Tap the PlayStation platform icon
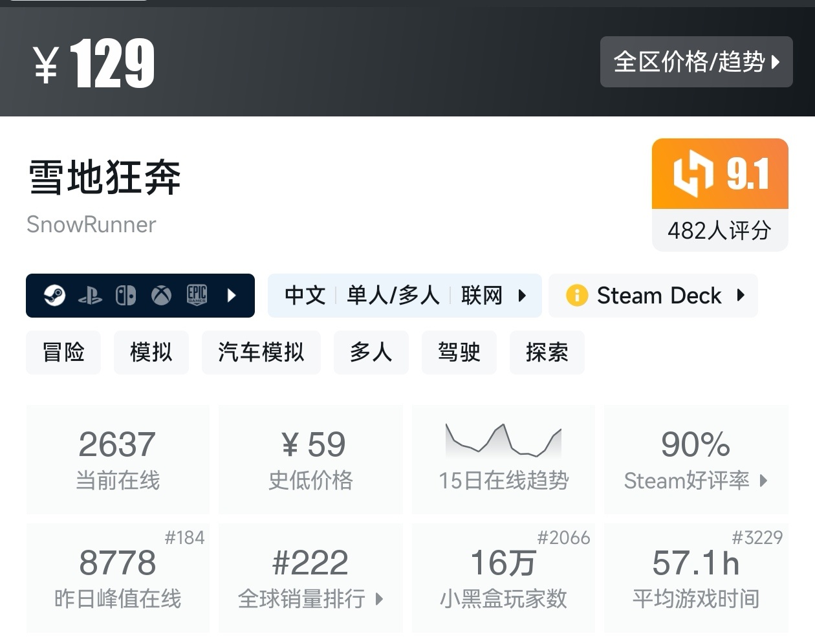Viewport: 815px width, 643px height. pos(90,296)
